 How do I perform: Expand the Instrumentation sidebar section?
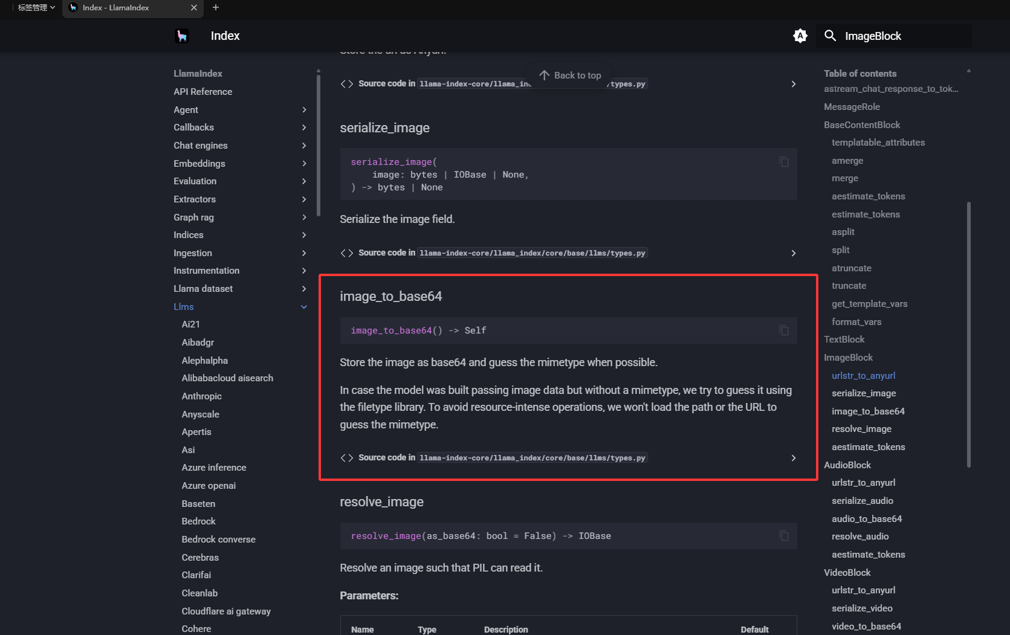coord(304,271)
